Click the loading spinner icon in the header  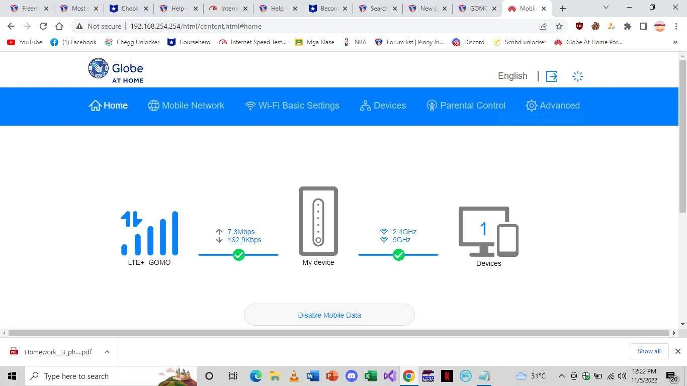578,76
